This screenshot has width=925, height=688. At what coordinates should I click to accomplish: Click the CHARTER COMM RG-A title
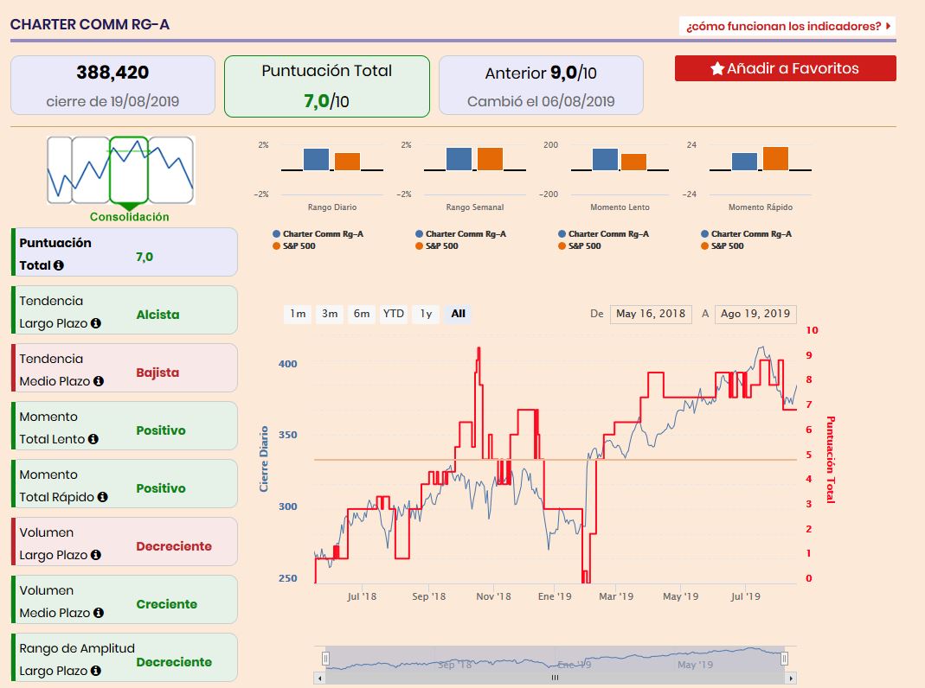(x=90, y=24)
